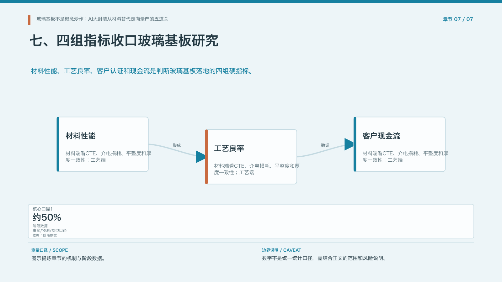This screenshot has height=282, width=502.
Task: Click the 测量口径 / SCOPE header
Action: [x=50, y=250]
